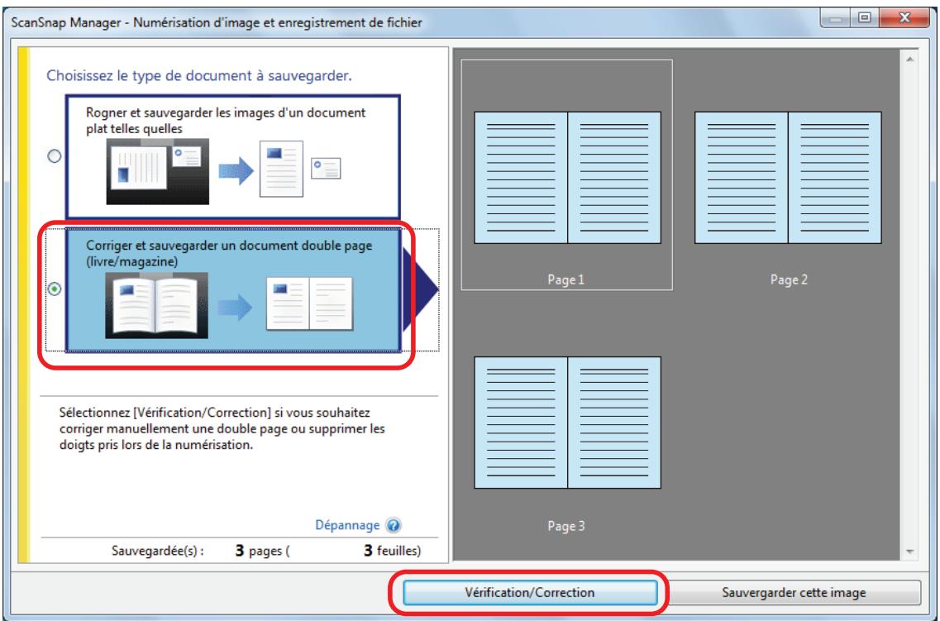Screen dimensions: 940x621
Task: Select the double page book radio button
Action: [x=55, y=289]
